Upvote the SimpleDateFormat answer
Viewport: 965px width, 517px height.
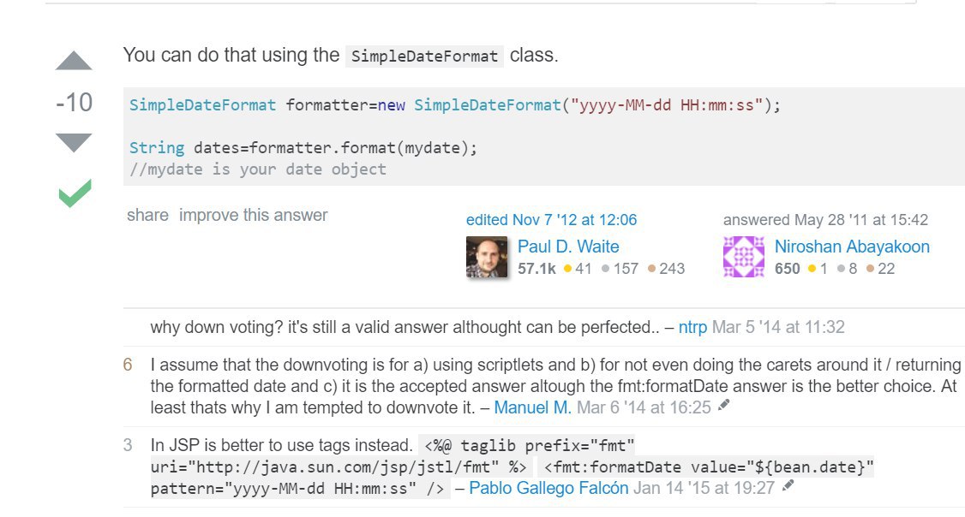point(74,62)
